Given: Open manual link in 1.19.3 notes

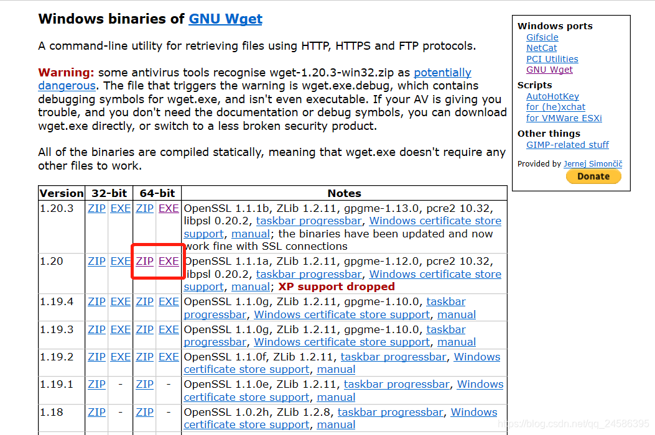Looking at the screenshot, I should pyautogui.click(x=457, y=342).
